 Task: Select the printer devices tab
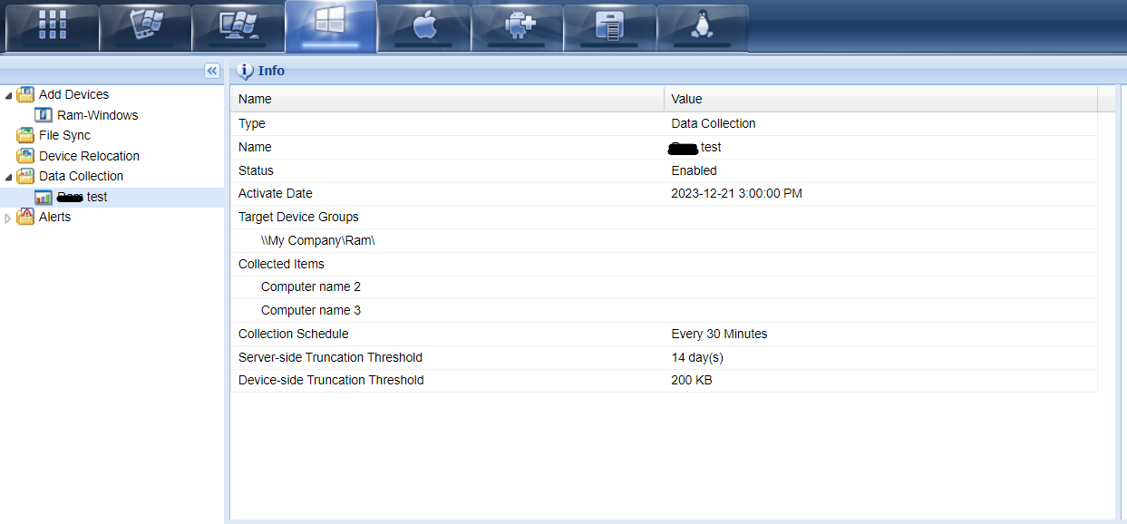[x=610, y=24]
